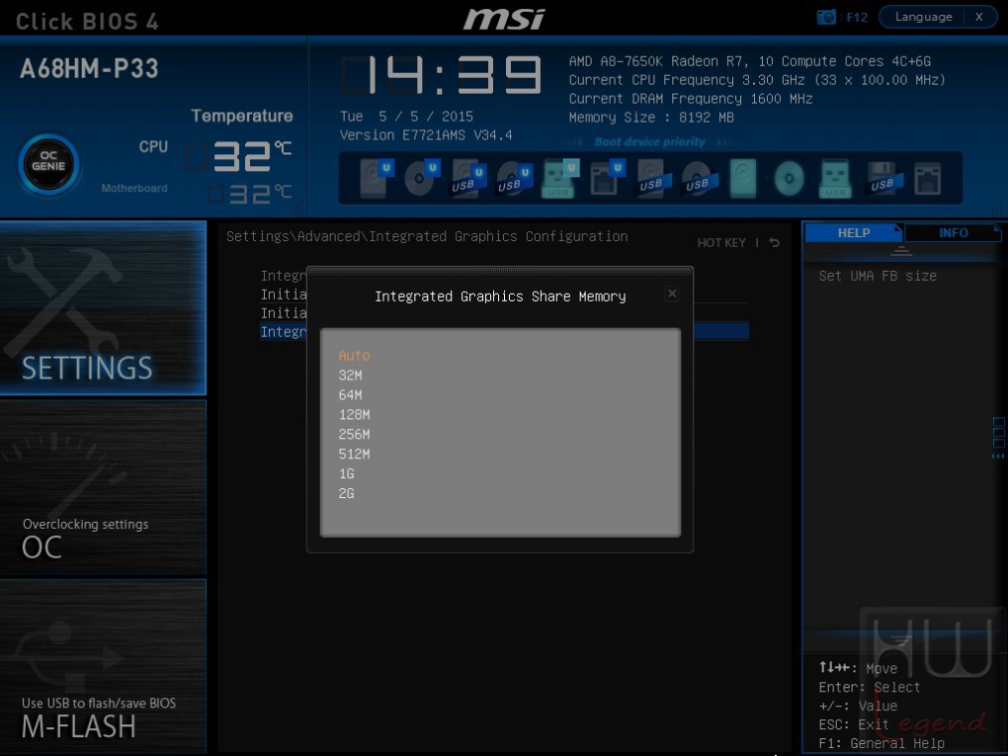Open the SETTINGS section
The height and width of the screenshot is (756, 1008).
click(x=103, y=308)
